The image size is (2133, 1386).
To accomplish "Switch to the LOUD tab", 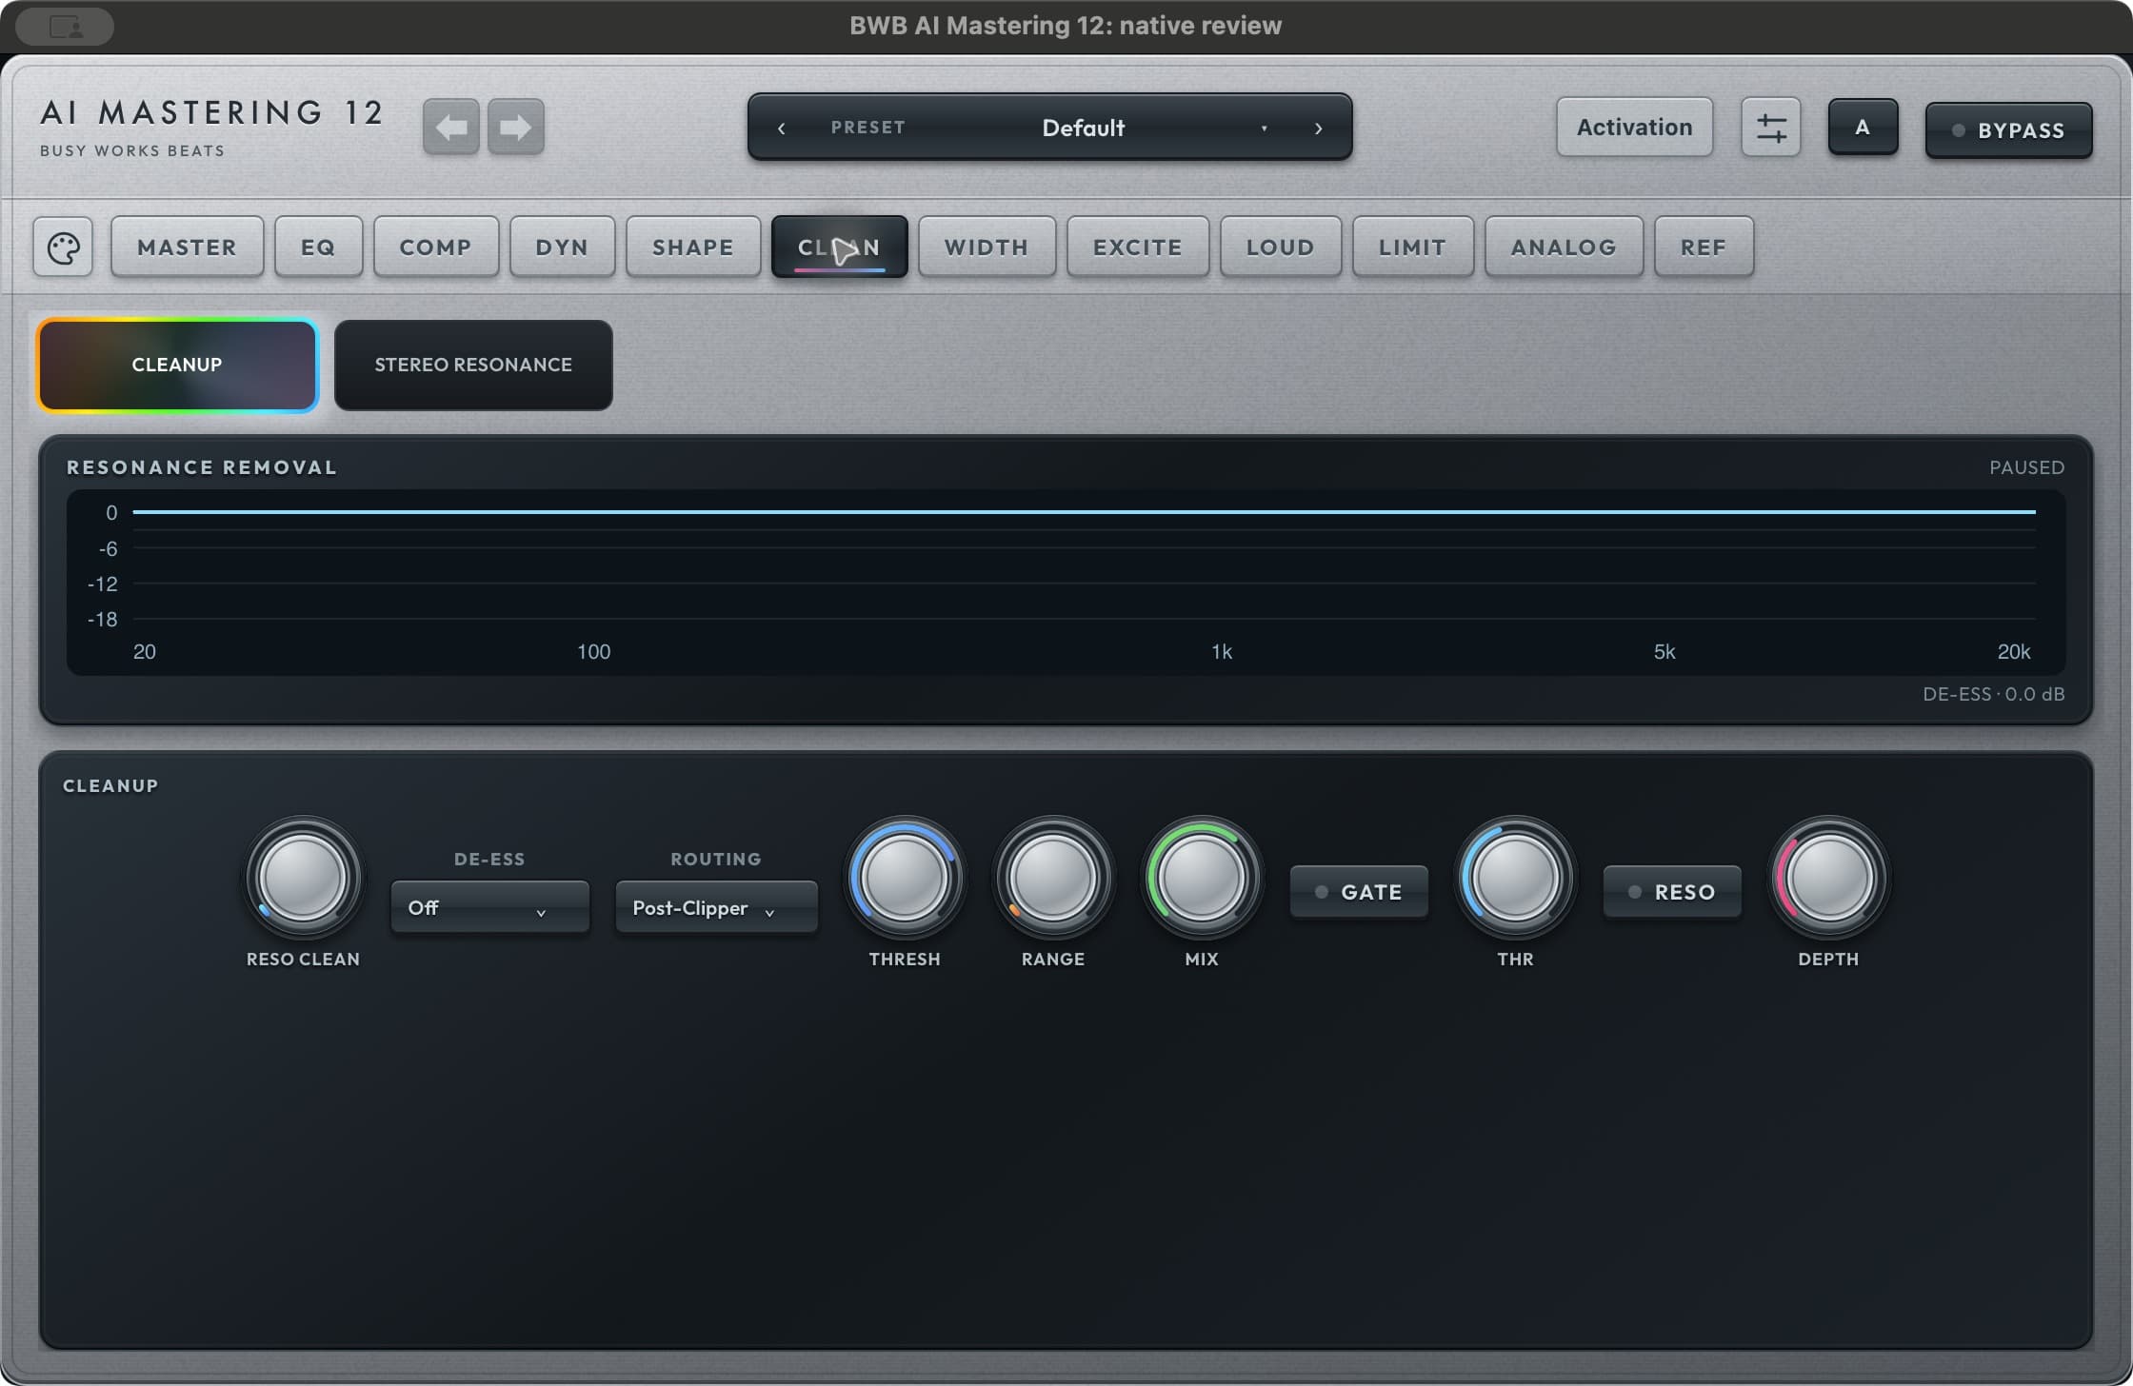I will pyautogui.click(x=1281, y=247).
